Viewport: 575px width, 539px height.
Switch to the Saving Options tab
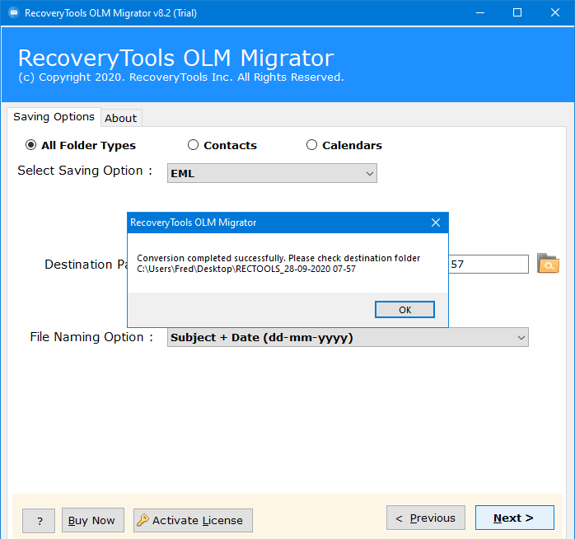(54, 117)
